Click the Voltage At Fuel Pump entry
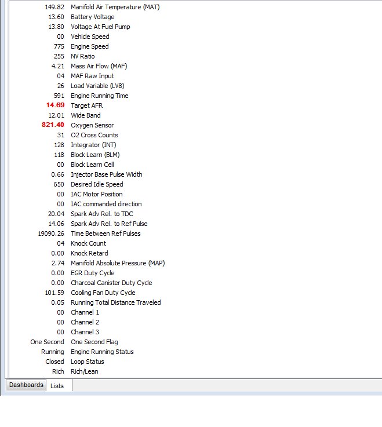 (x=100, y=27)
